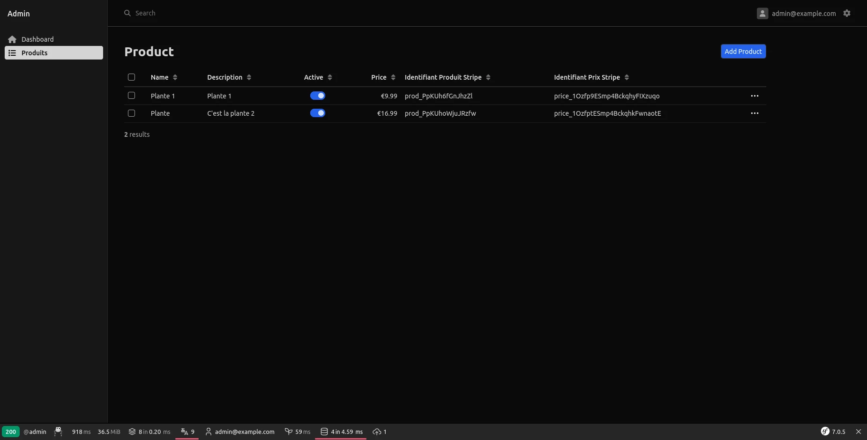Toggle Active switch for €16.99 product

(x=318, y=113)
